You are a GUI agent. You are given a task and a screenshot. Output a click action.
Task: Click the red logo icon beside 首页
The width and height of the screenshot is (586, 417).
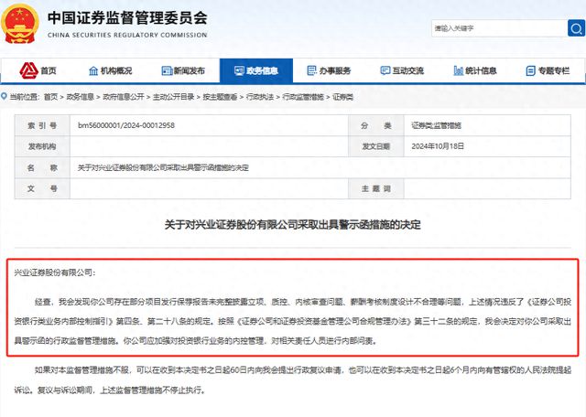(x=28, y=70)
